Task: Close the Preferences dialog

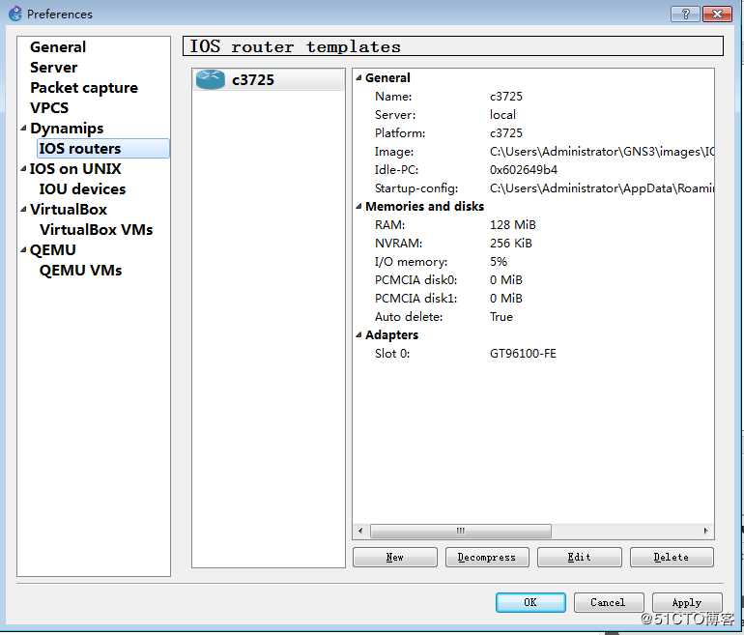Action: click(x=717, y=14)
